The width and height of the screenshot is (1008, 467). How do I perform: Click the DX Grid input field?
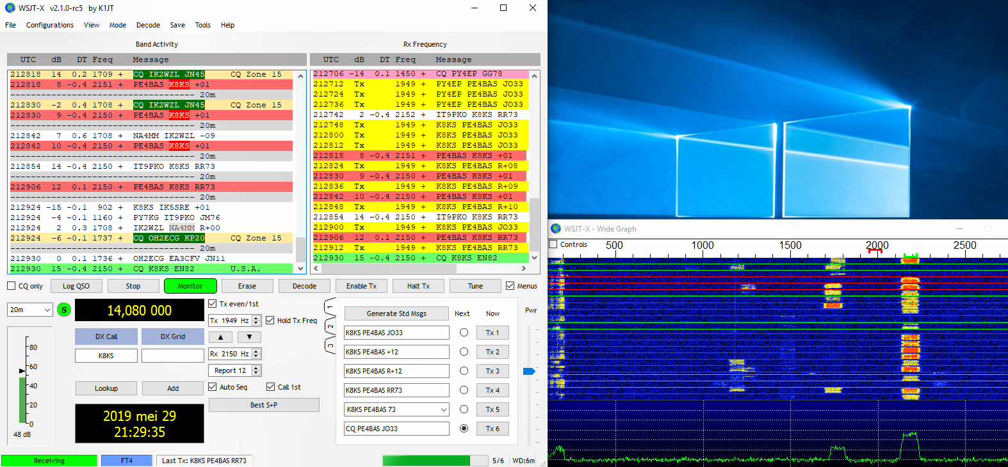point(172,356)
